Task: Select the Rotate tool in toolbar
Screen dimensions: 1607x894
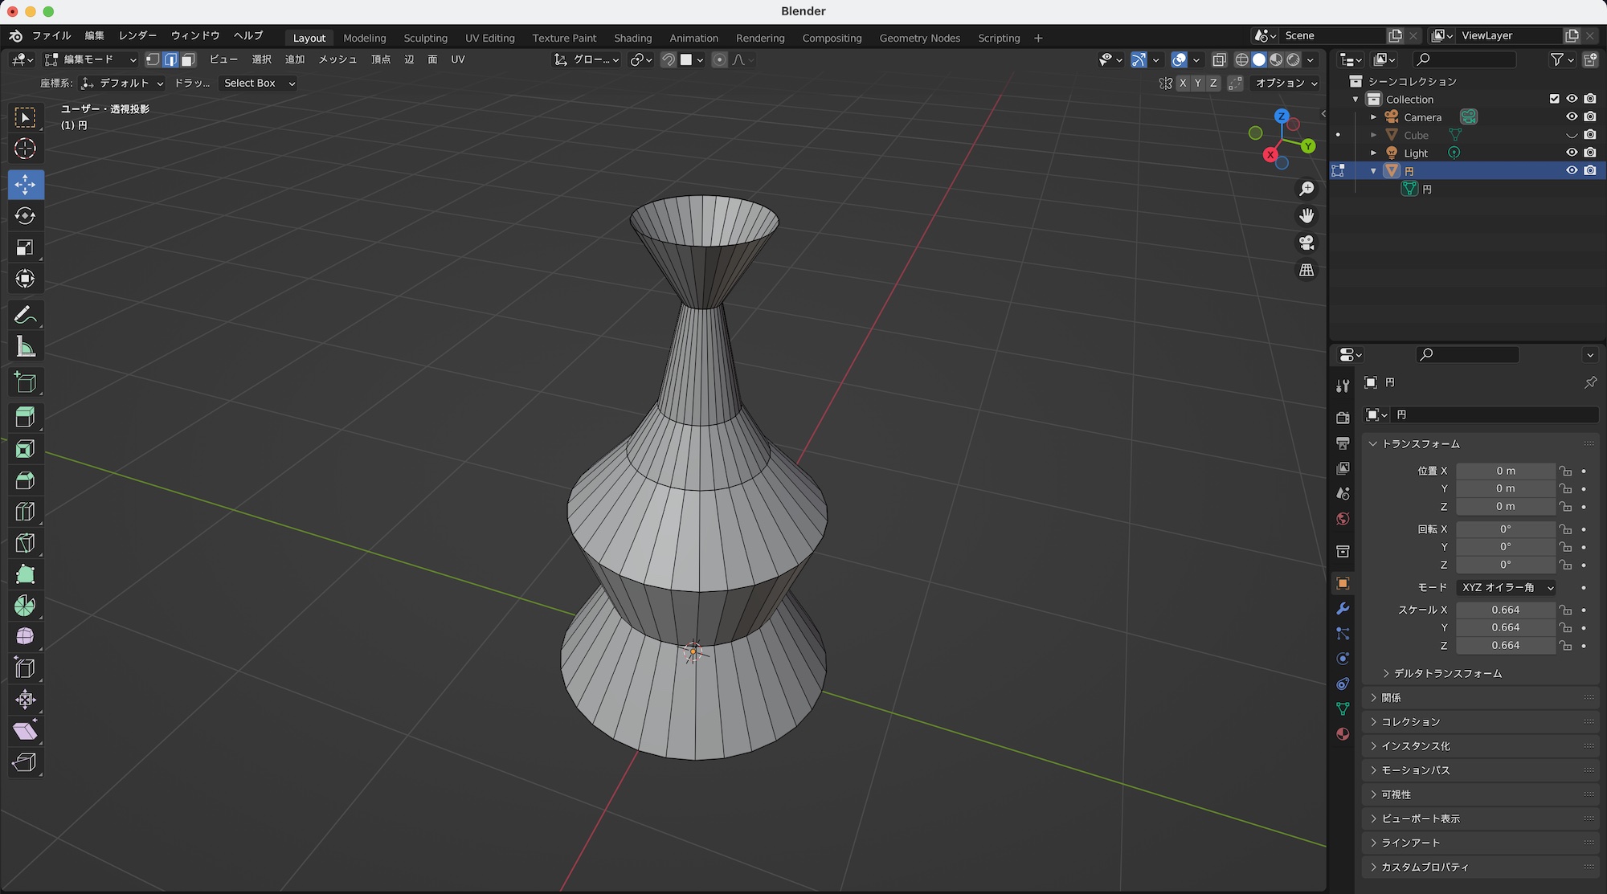Action: (x=25, y=216)
